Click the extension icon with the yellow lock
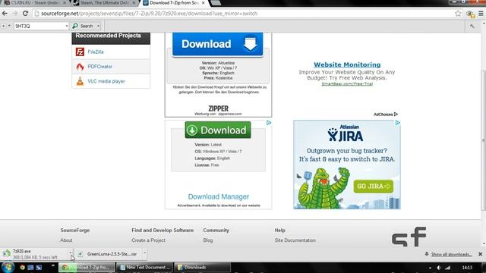The width and height of the screenshot is (486, 273). 470,14
